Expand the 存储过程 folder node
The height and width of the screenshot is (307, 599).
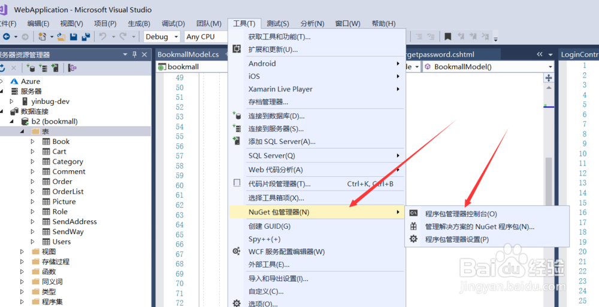pos(22,261)
